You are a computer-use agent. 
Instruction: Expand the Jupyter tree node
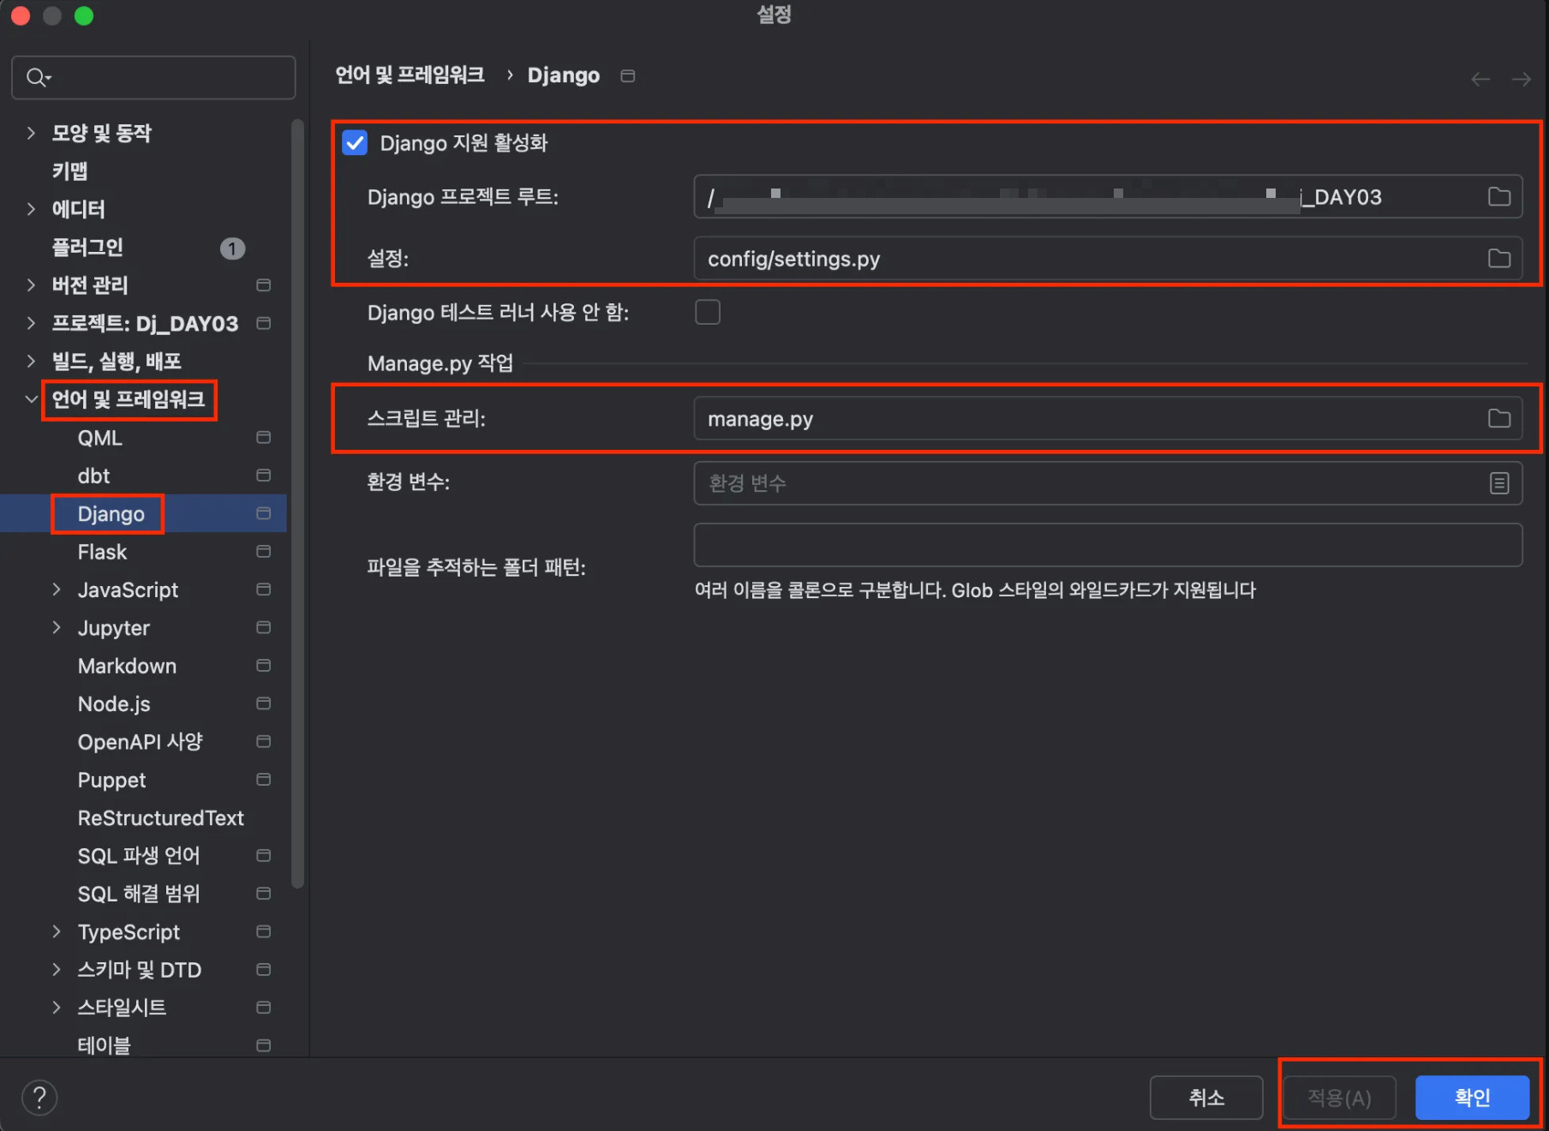pyautogui.click(x=57, y=628)
